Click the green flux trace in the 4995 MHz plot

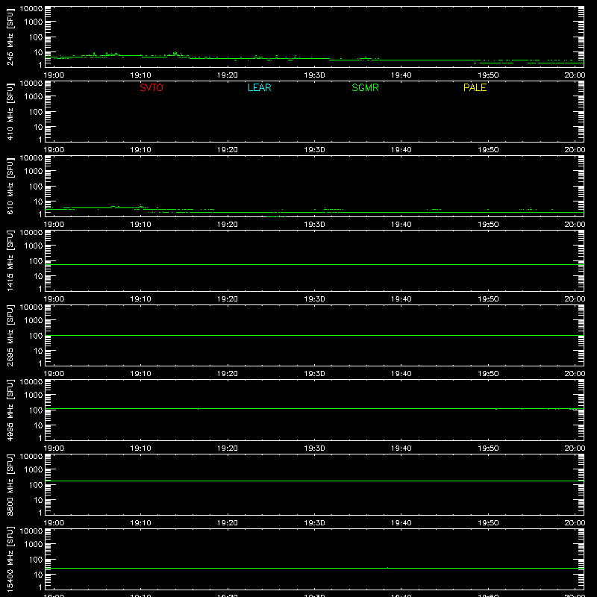click(314, 408)
